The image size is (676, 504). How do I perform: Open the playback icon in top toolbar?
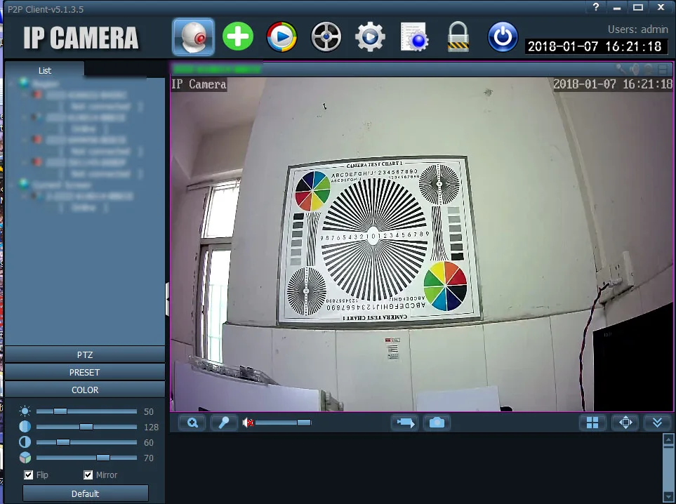pos(281,37)
